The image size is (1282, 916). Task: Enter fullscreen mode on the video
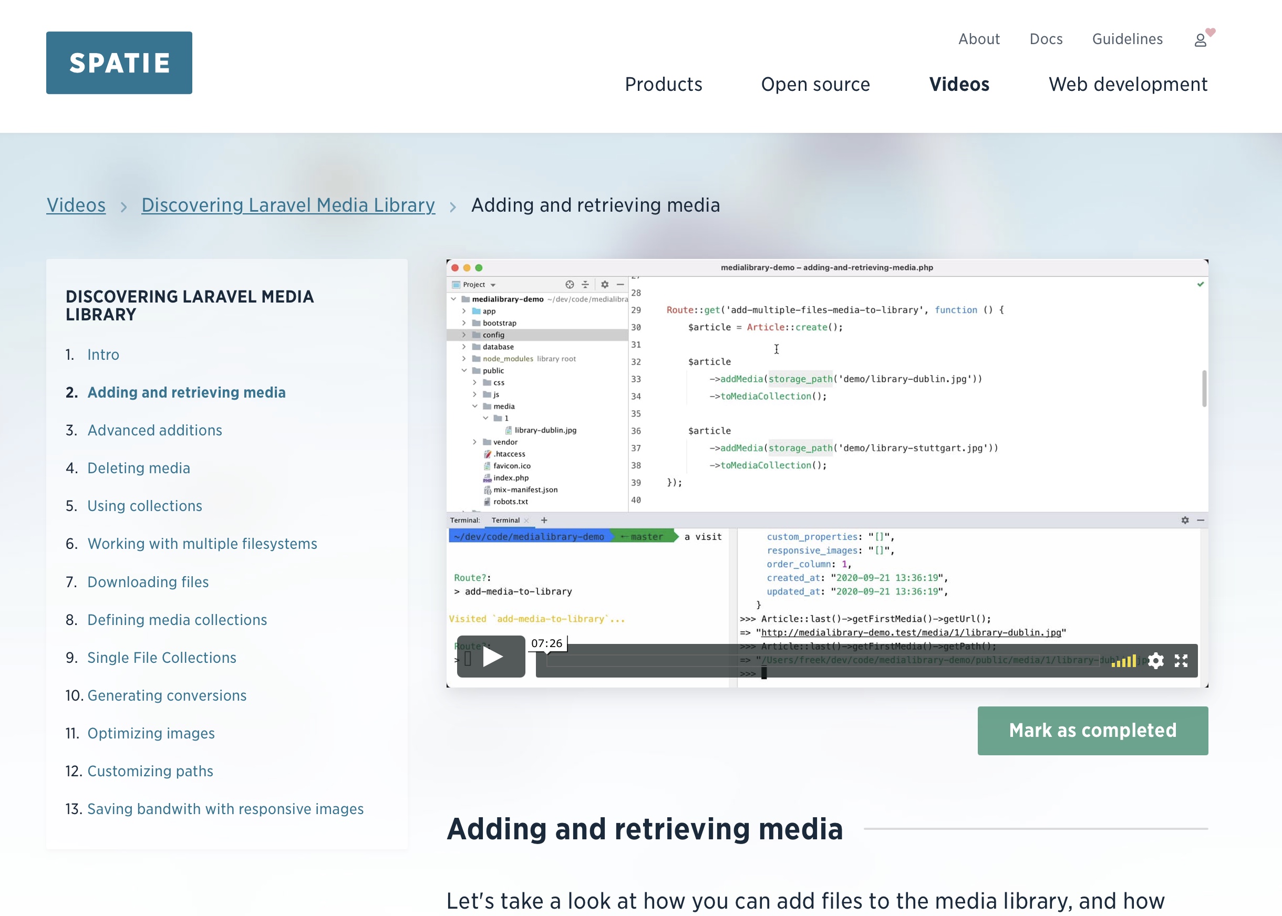point(1181,661)
